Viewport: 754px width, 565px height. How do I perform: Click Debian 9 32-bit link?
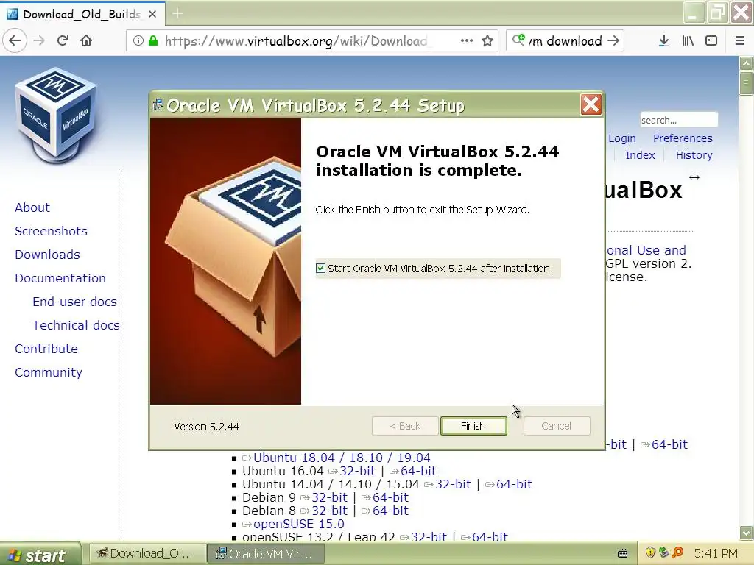(x=329, y=498)
